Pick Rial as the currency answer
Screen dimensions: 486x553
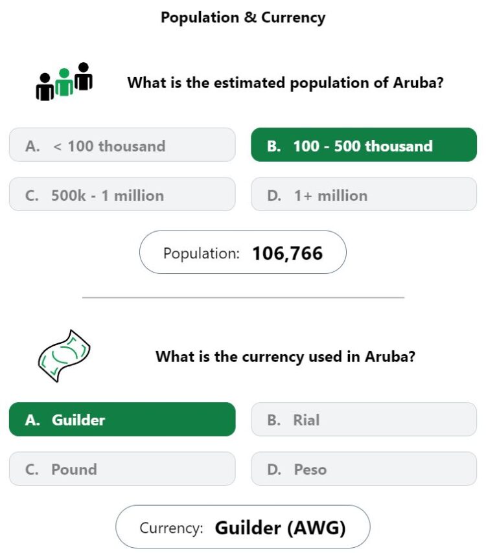(x=364, y=420)
